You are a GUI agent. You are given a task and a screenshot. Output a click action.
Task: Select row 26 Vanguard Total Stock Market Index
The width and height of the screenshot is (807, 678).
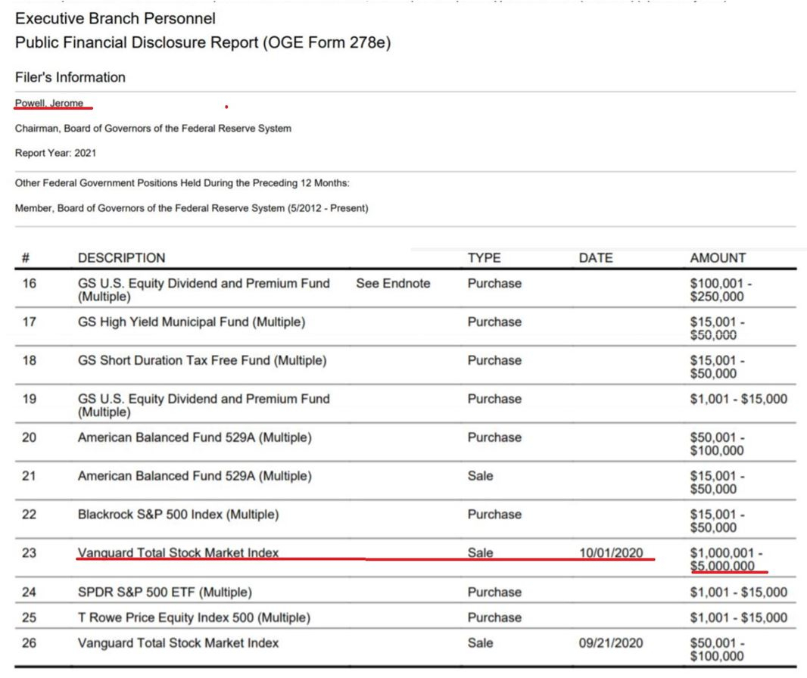pyautogui.click(x=178, y=643)
